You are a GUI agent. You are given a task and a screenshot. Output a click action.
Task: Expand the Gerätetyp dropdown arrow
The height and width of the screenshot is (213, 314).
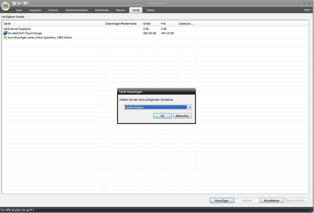tap(190, 107)
